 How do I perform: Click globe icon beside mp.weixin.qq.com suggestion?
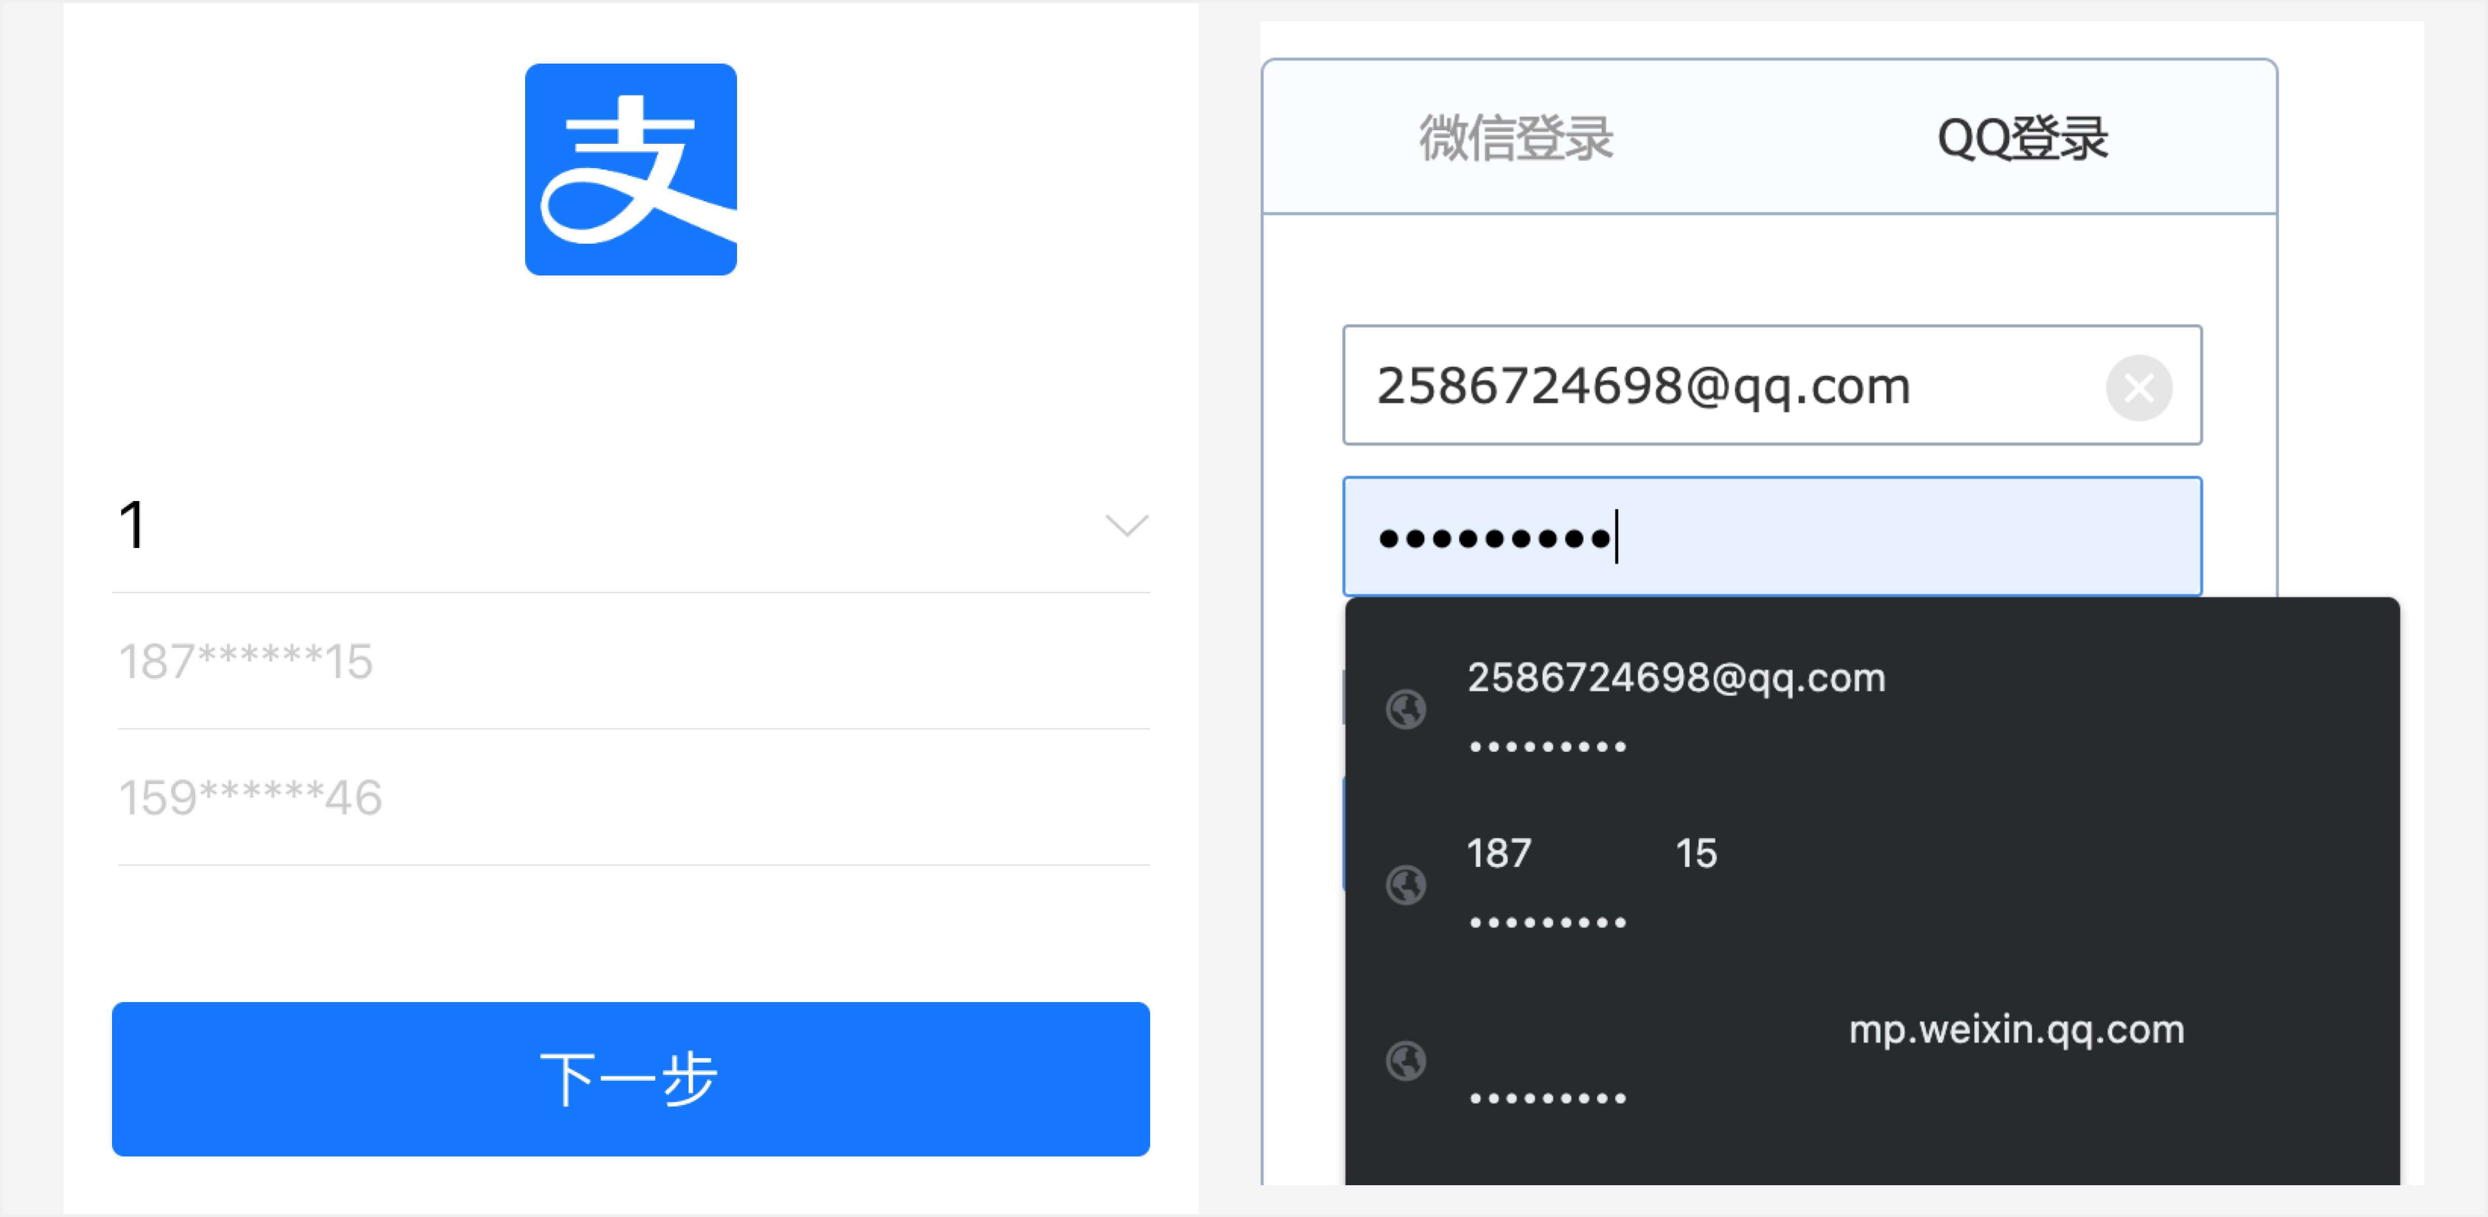[1405, 1061]
